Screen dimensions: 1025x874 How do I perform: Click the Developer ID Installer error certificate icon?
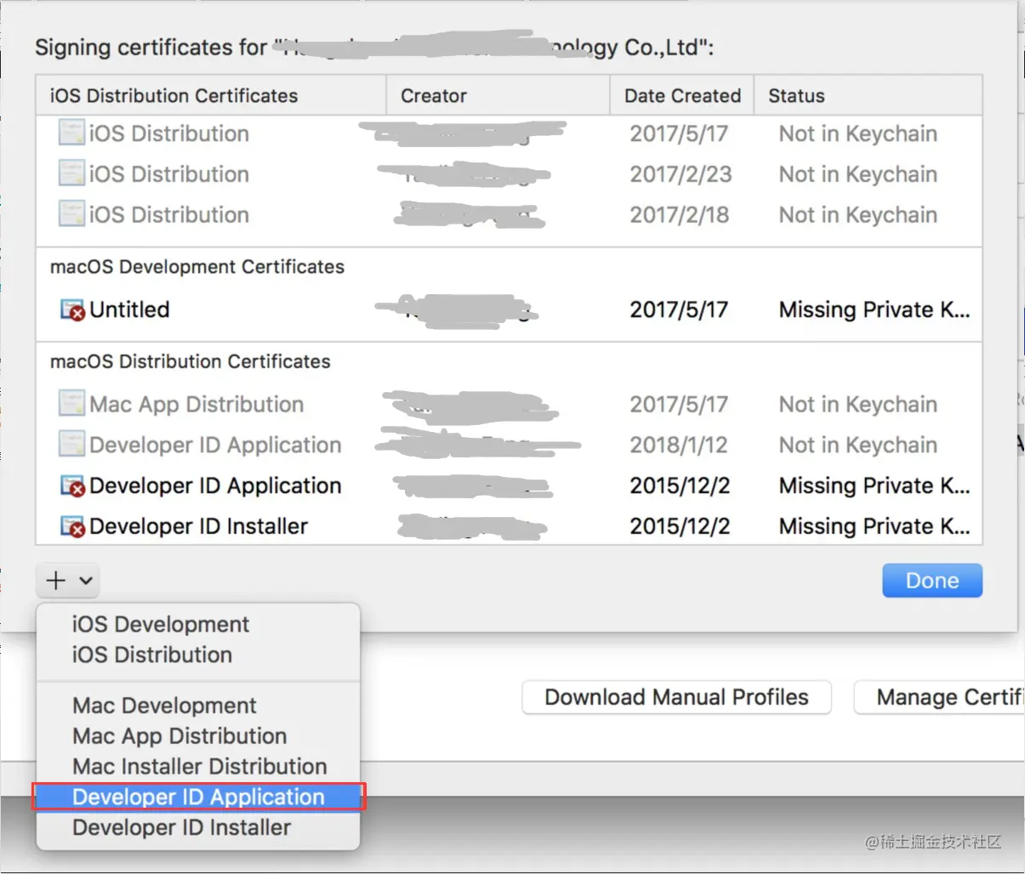coord(72,526)
